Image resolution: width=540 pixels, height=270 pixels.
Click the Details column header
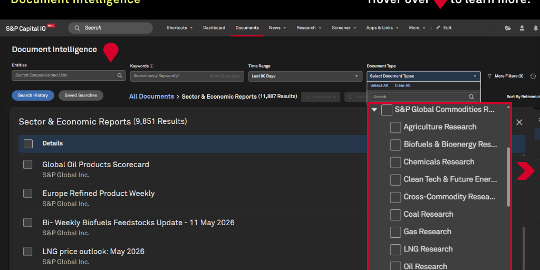pyautogui.click(x=53, y=143)
